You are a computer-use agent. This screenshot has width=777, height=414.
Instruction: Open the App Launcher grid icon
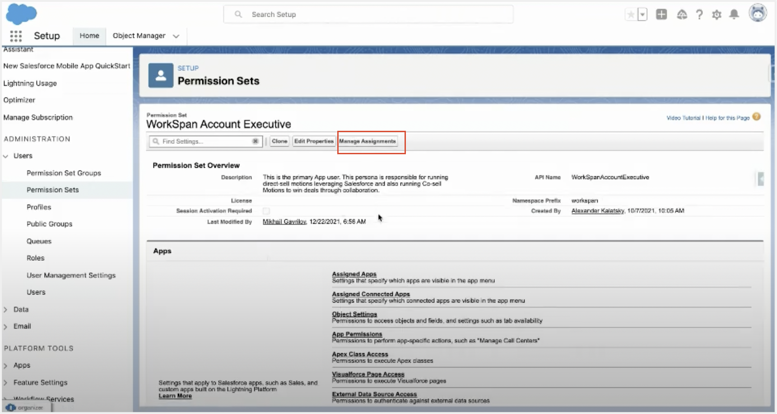pos(16,36)
